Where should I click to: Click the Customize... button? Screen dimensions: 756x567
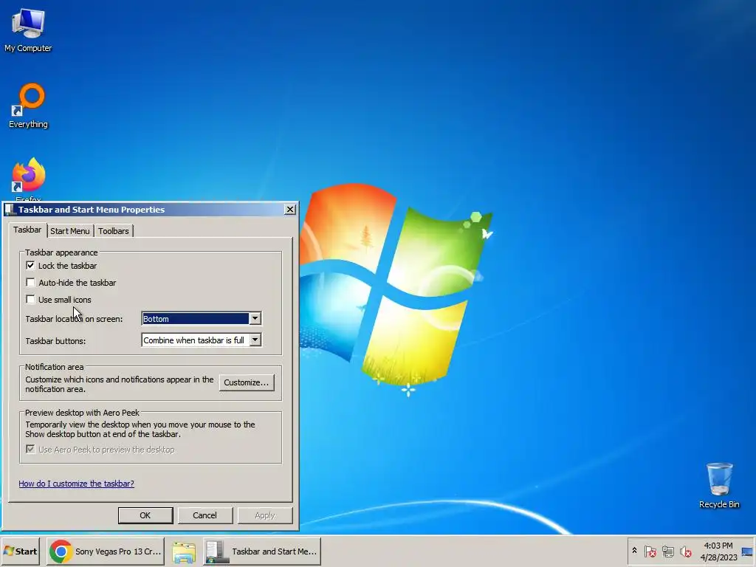247,382
